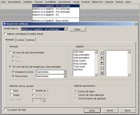Check the Clasa grouping option
The width and height of the screenshot is (140, 115).
(11, 90)
